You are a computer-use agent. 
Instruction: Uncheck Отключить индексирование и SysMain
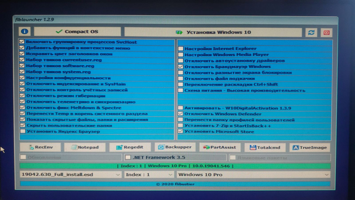22,84
